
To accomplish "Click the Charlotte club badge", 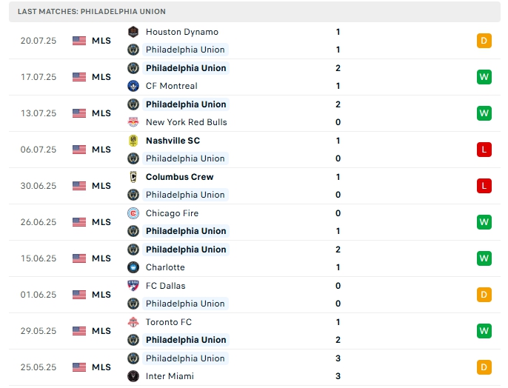I will [x=133, y=267].
